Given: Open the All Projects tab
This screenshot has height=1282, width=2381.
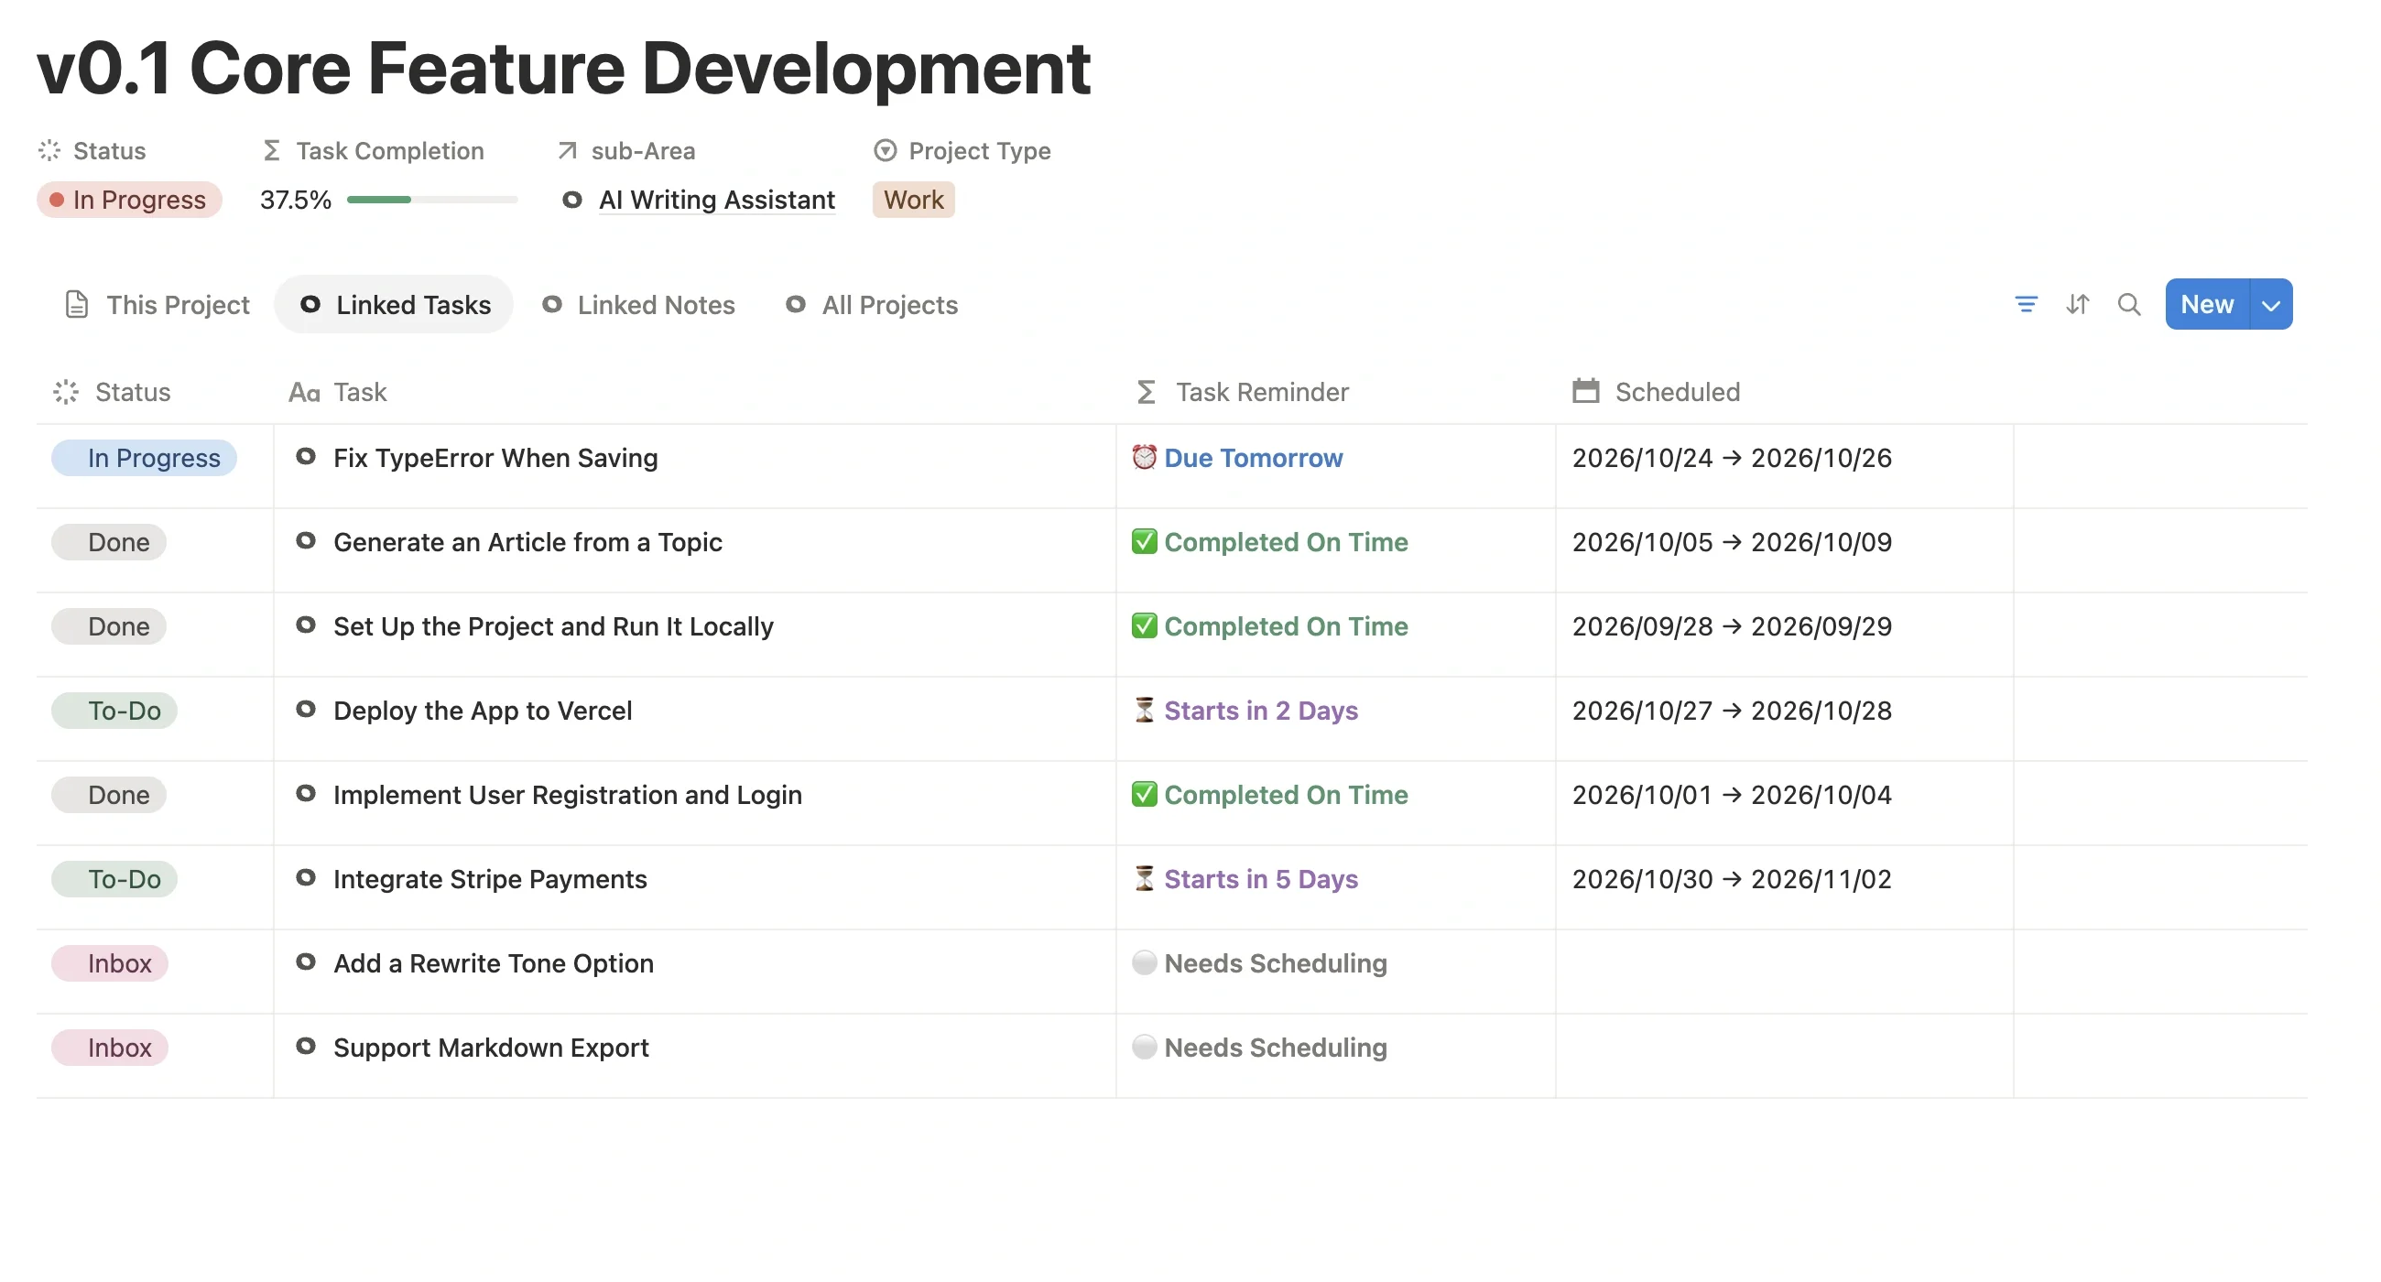Looking at the screenshot, I should tap(872, 304).
